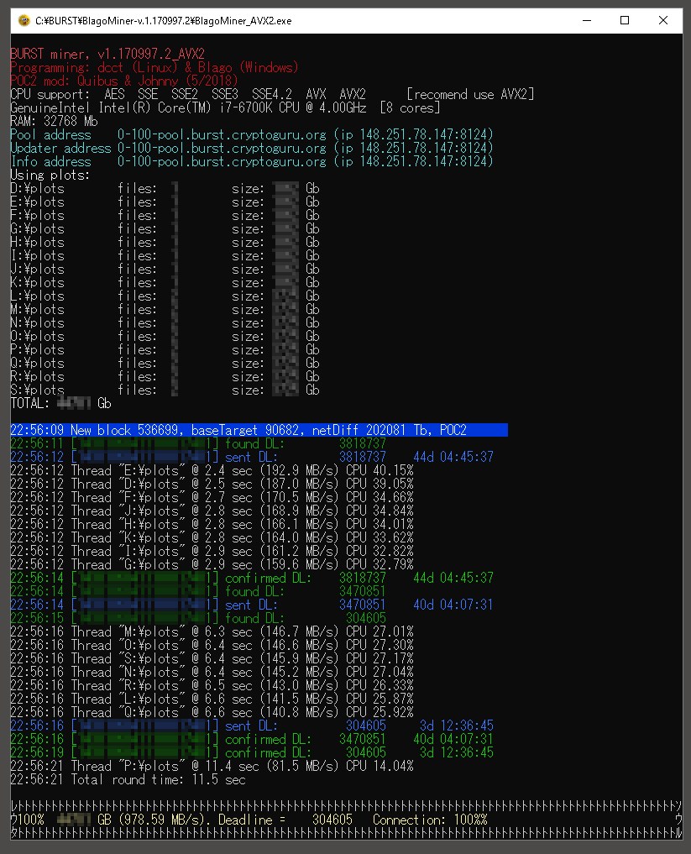Click the BURST miner version heading
691x854 pixels.
point(107,54)
